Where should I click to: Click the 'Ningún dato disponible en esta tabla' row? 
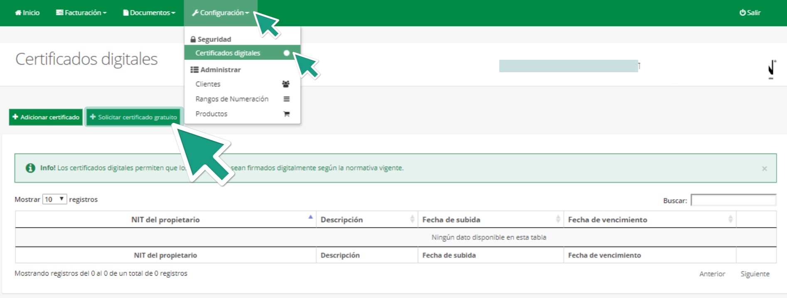coord(396,237)
